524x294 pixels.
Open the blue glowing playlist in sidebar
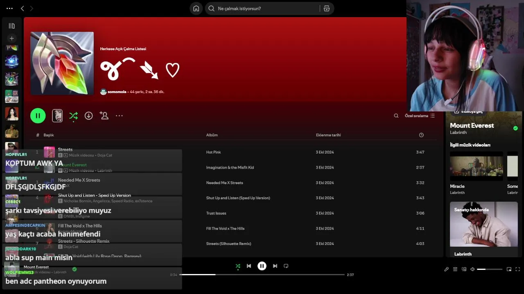pyautogui.click(x=11, y=61)
